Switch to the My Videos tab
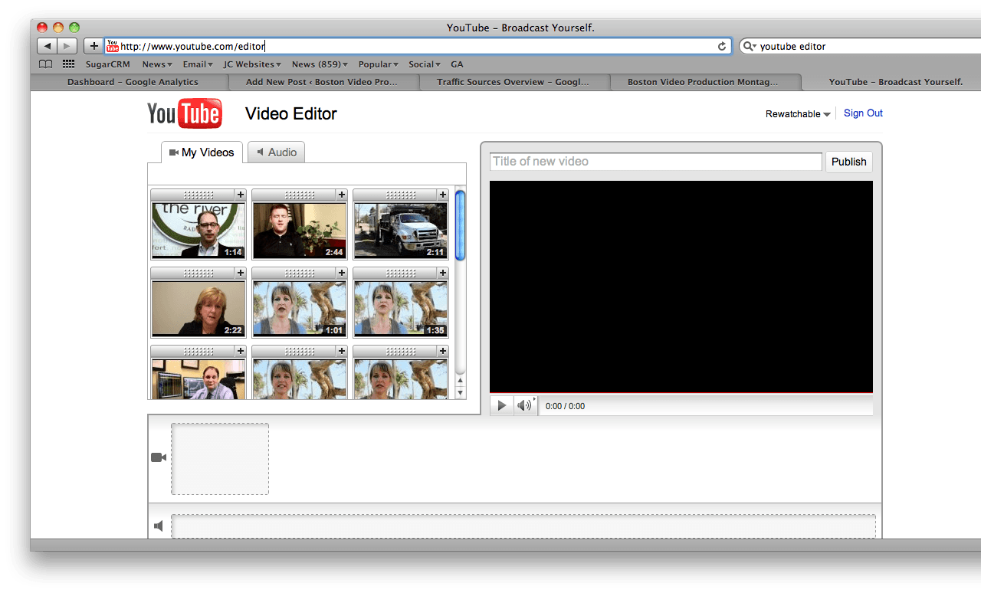981x593 pixels. click(x=202, y=152)
